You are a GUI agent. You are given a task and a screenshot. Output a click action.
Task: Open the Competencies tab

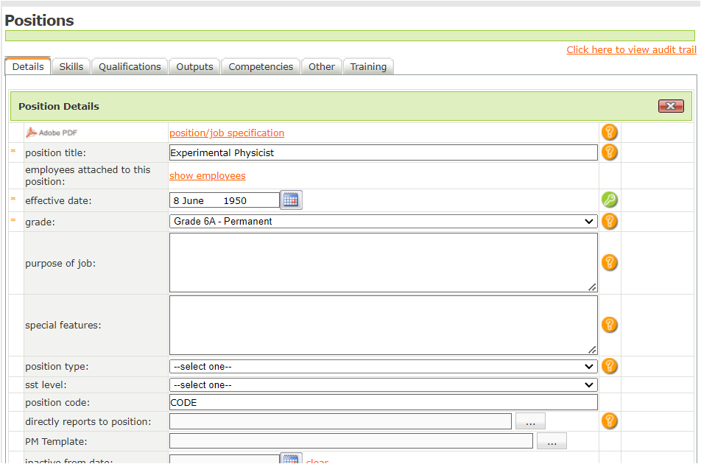coord(261,67)
